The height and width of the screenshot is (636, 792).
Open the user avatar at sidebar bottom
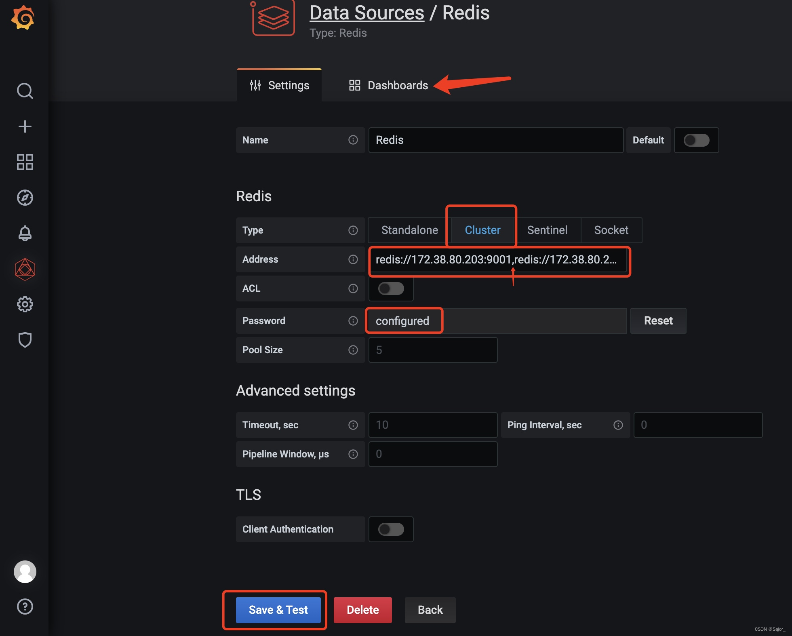pyautogui.click(x=25, y=572)
